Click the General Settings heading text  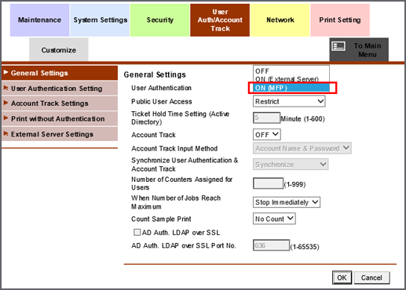pyautogui.click(x=155, y=75)
